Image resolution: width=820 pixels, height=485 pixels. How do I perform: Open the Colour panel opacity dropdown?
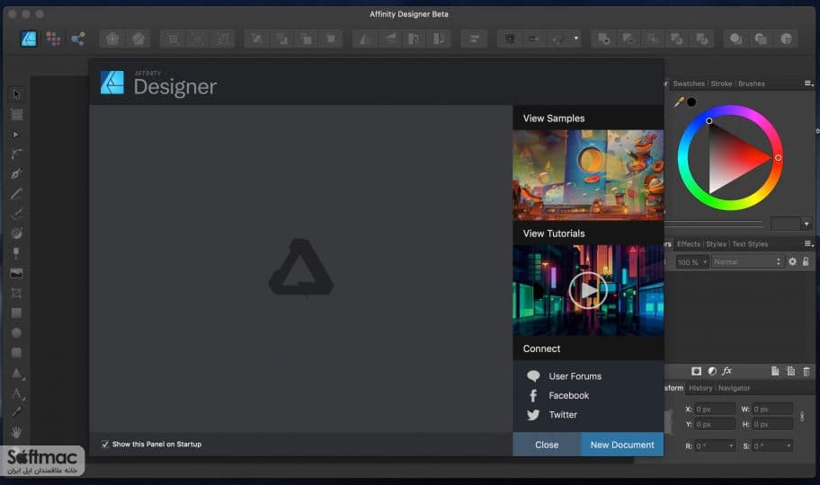pyautogui.click(x=807, y=224)
